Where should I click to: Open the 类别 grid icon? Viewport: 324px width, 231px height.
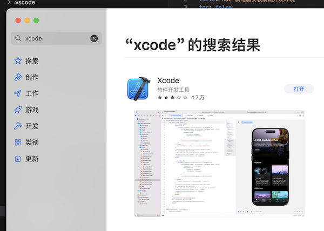click(18, 142)
